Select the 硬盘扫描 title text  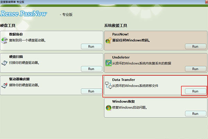16,57
